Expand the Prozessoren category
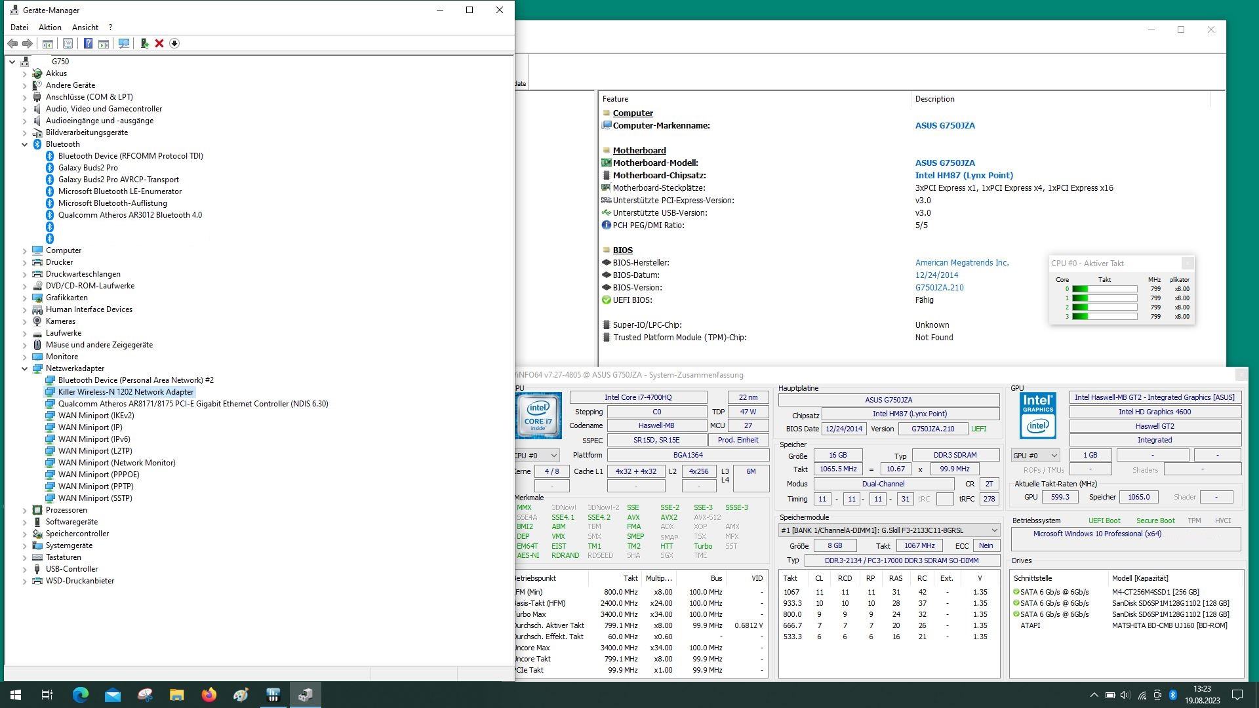The height and width of the screenshot is (708, 1259). click(25, 510)
